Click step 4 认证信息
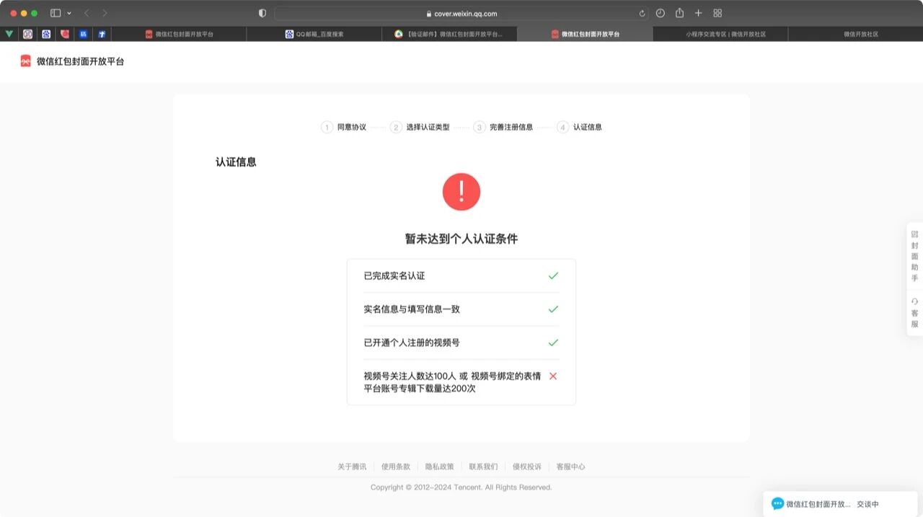The width and height of the screenshot is (923, 517). tap(579, 127)
